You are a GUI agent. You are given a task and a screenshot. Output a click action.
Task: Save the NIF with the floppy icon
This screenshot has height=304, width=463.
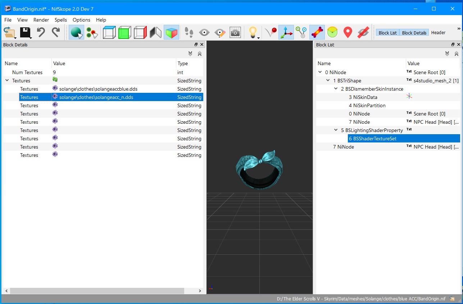pyautogui.click(x=26, y=33)
